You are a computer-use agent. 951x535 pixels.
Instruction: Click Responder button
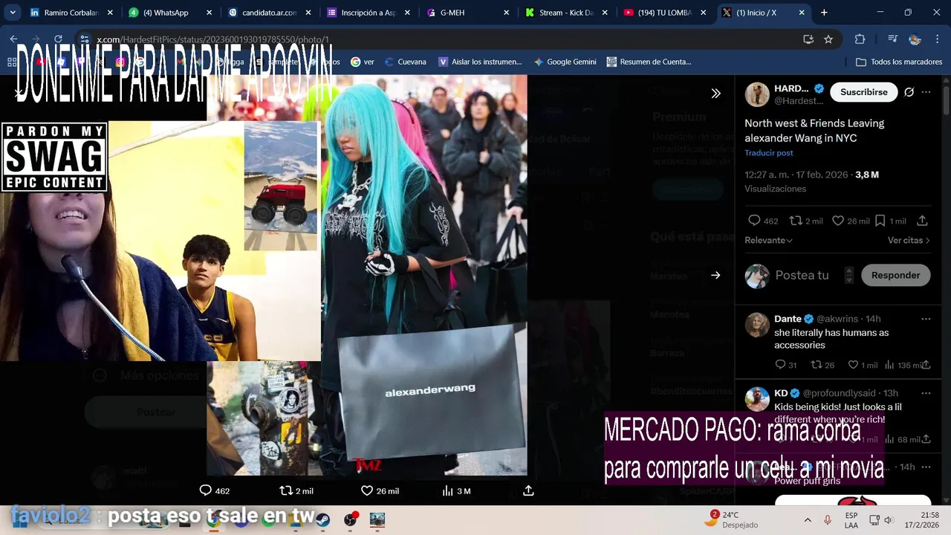pyautogui.click(x=895, y=275)
